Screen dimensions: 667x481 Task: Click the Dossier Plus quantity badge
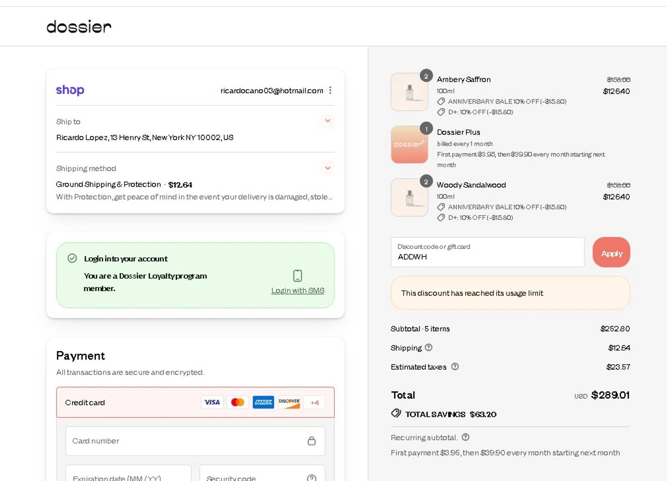click(x=426, y=128)
